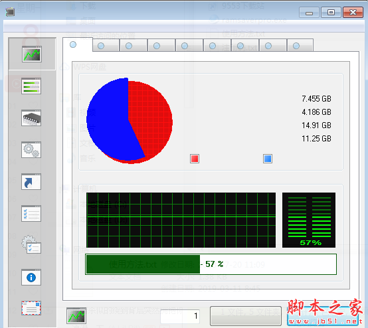Open the memory monitor graph sidebar icon
Viewport: 368px width, 328px height.
32,54
